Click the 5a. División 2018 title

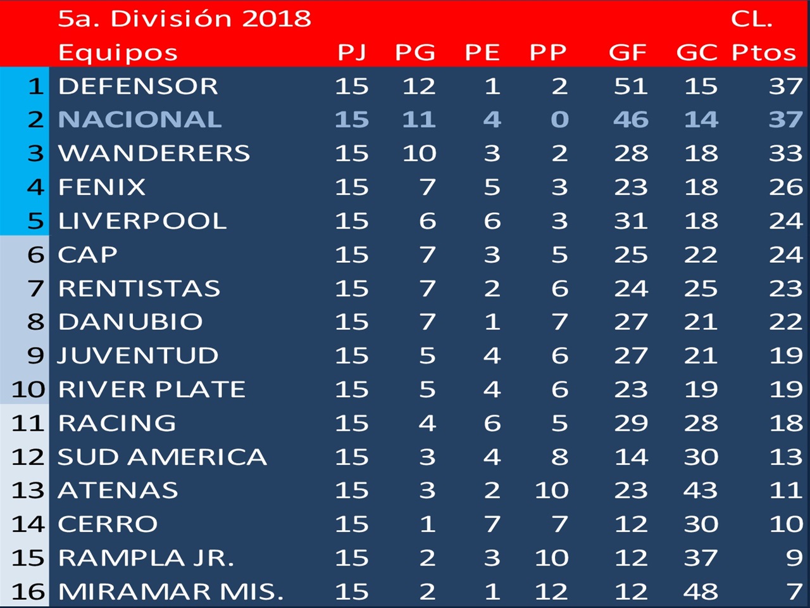click(x=185, y=19)
